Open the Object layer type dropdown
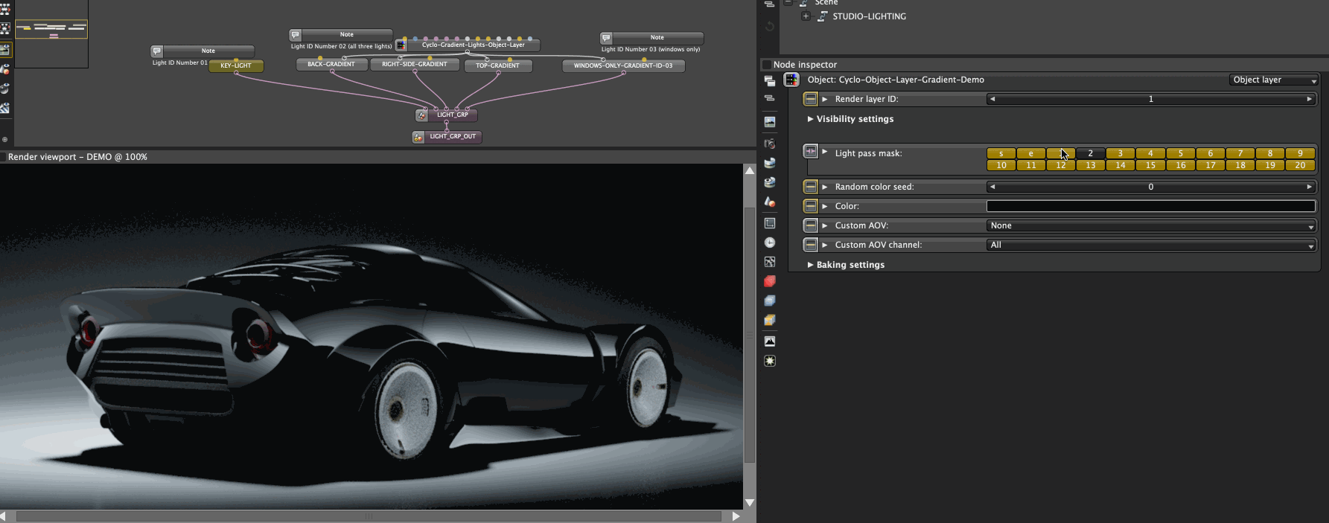The width and height of the screenshot is (1329, 523). [x=1274, y=80]
